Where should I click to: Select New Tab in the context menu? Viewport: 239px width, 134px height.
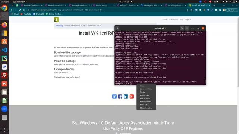[x=143, y=105]
